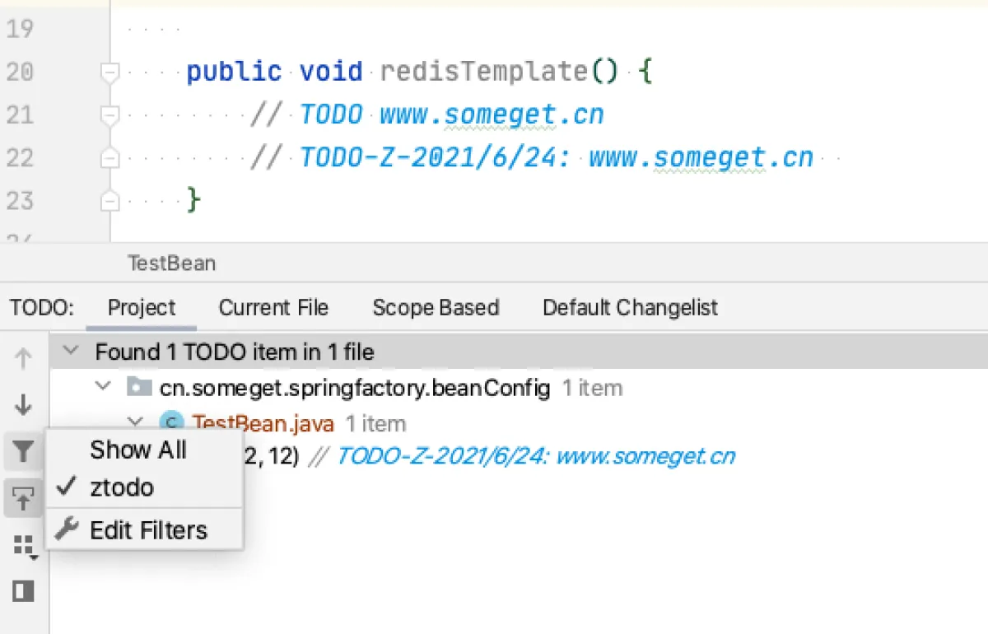The width and height of the screenshot is (988, 634).
Task: Open Edit Filters from the popup
Action: pyautogui.click(x=148, y=530)
